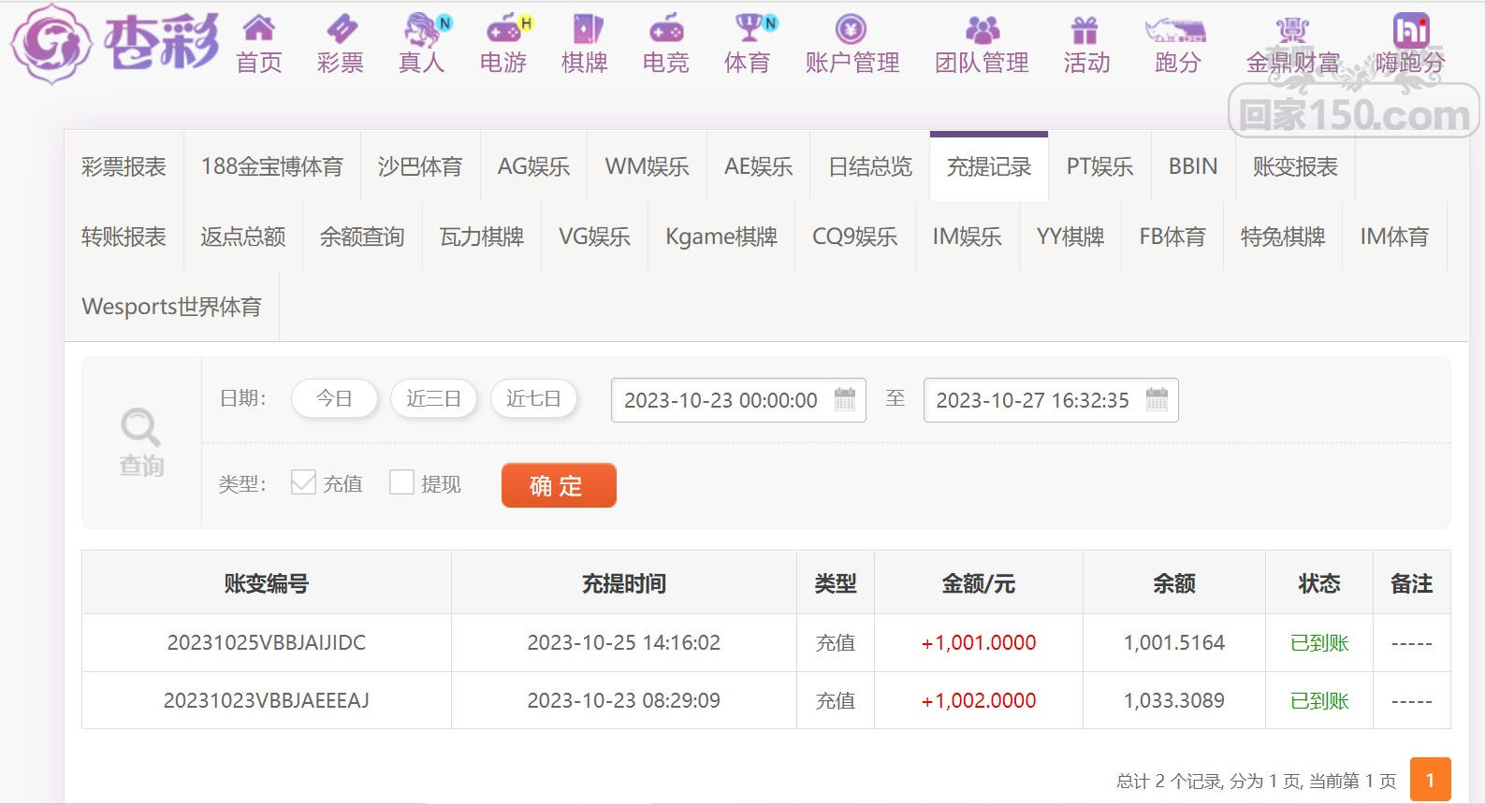Viewport: 1485px width, 804px height.
Task: Open 账户管理 account management icon
Action: [851, 29]
